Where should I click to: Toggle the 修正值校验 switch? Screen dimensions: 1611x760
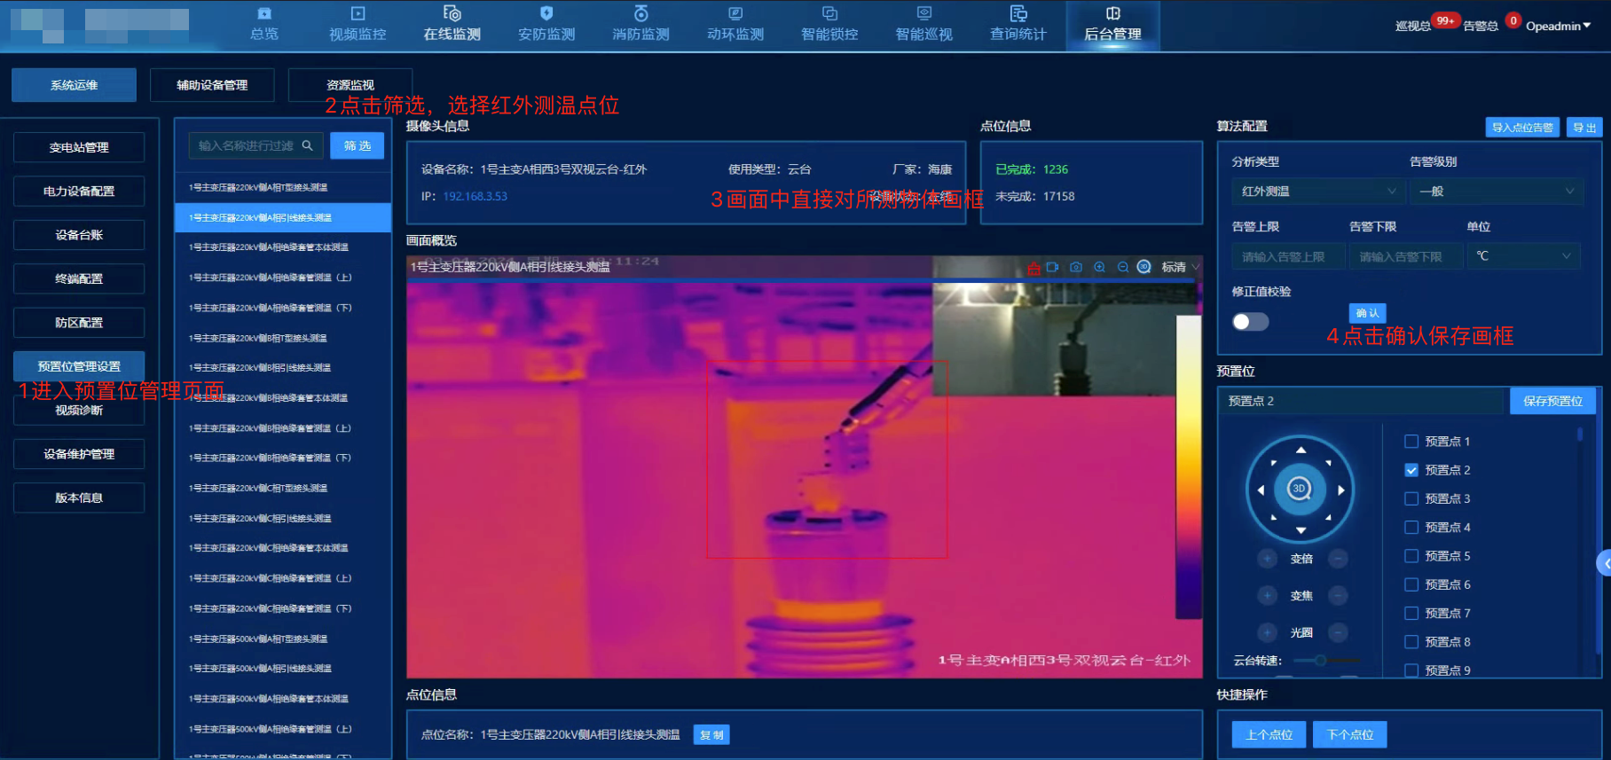point(1250,322)
